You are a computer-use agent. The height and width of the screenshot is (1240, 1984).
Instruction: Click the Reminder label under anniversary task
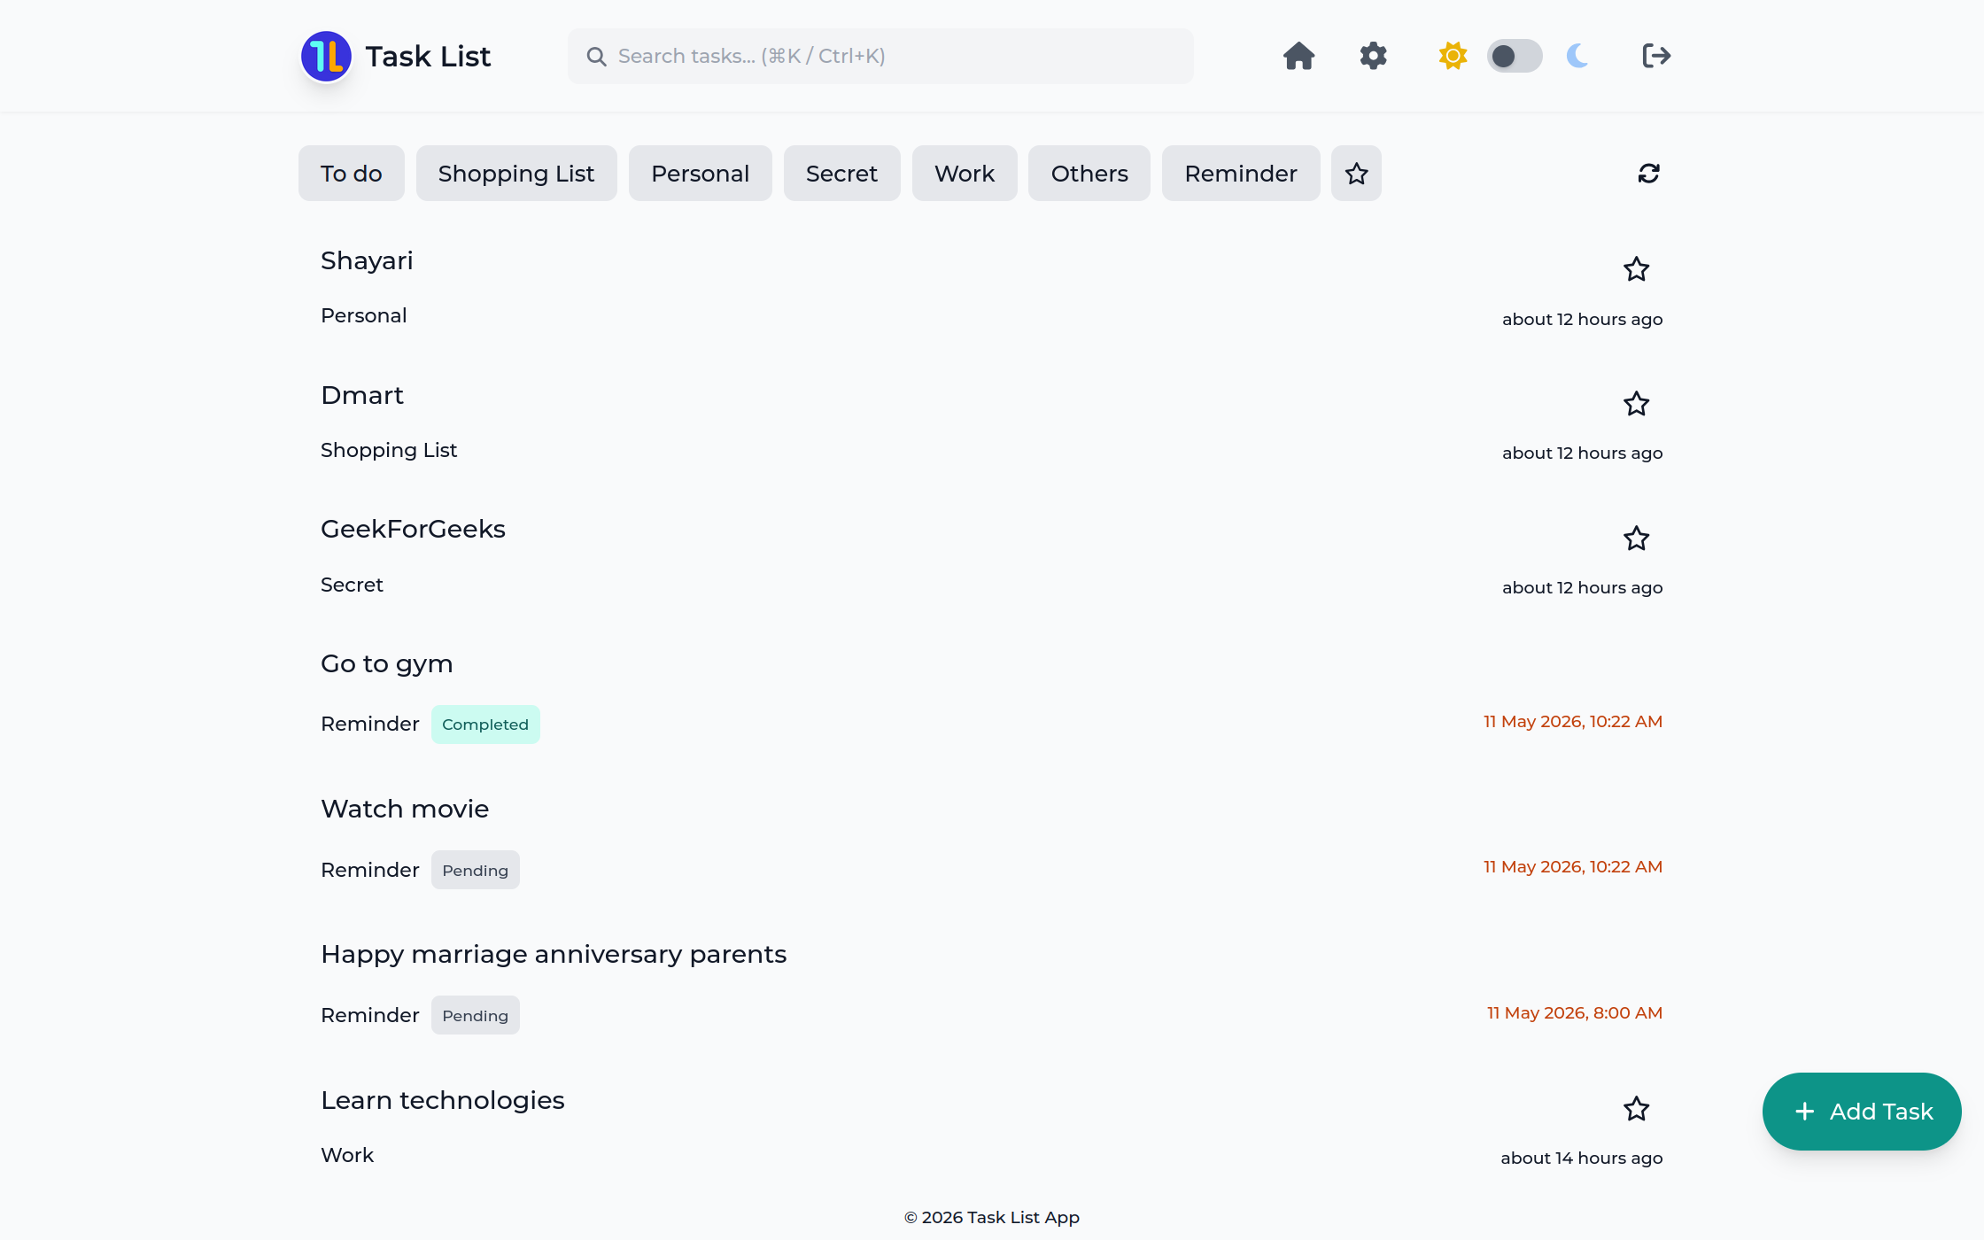click(x=370, y=1015)
